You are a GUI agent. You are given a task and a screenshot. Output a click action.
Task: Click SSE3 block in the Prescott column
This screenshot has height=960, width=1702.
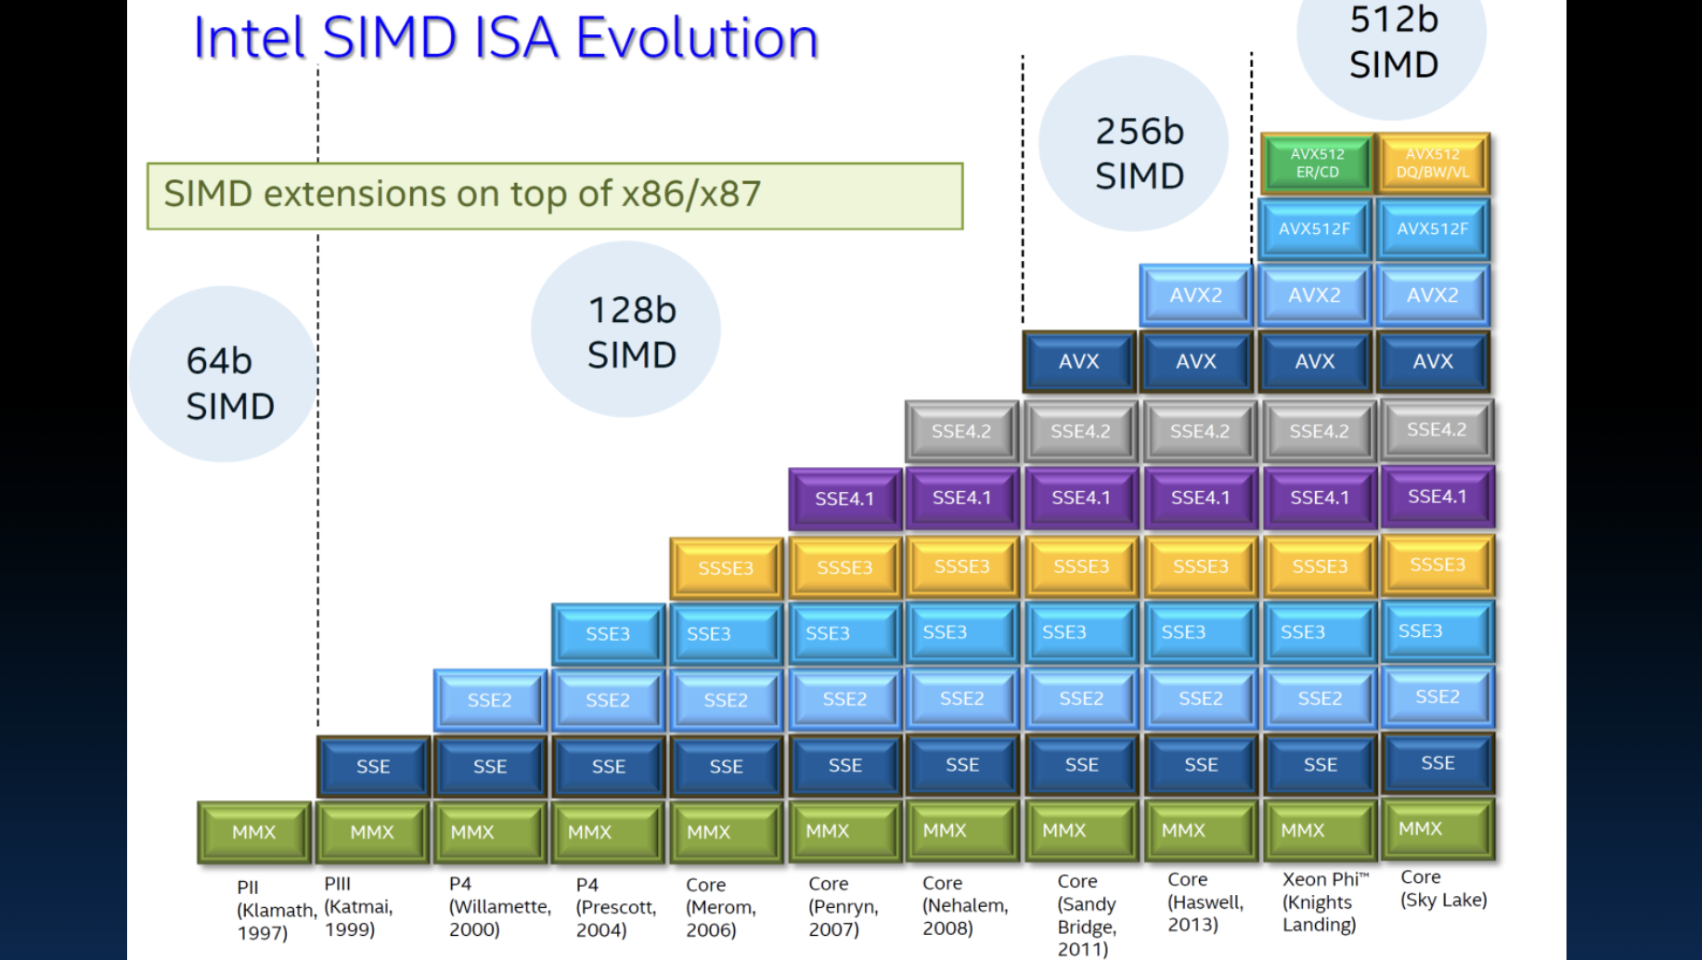click(608, 634)
